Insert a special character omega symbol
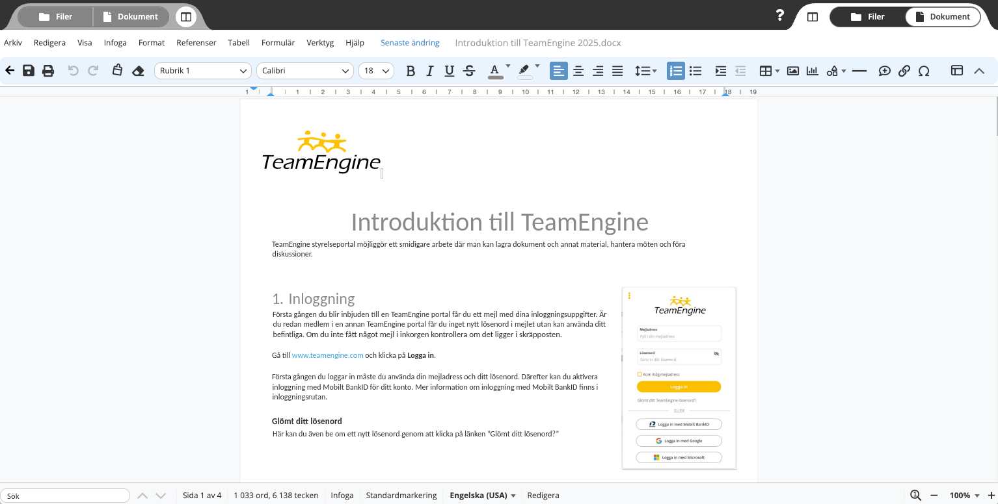998x504 pixels. click(x=924, y=71)
